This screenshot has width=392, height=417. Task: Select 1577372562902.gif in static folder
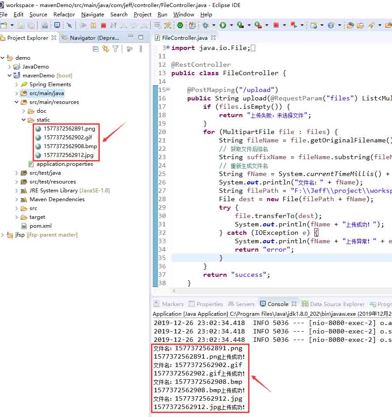[68, 138]
